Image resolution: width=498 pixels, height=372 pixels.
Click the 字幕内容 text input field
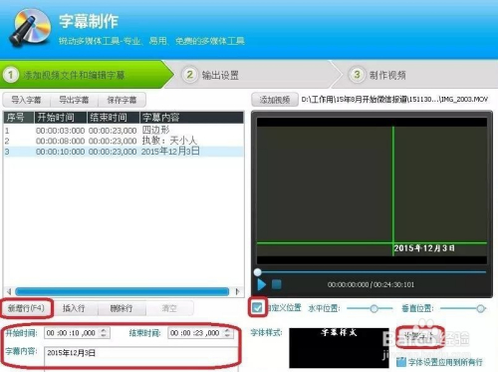[141, 358]
